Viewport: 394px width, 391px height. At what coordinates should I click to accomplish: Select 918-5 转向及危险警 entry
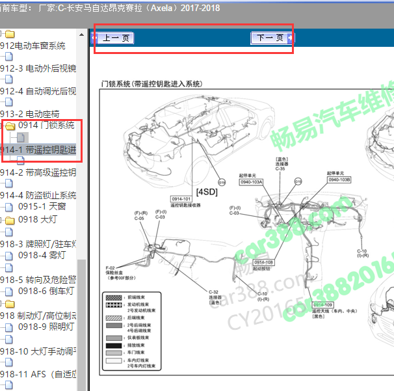pyautogui.click(x=38, y=280)
